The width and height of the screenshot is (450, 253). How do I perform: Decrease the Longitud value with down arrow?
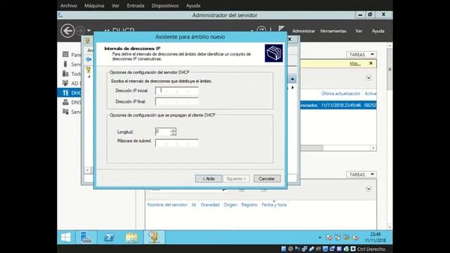[x=173, y=134]
